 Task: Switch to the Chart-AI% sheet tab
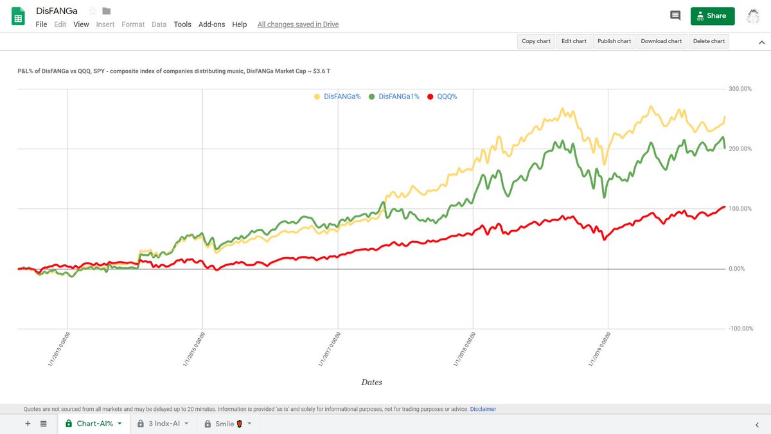point(94,424)
